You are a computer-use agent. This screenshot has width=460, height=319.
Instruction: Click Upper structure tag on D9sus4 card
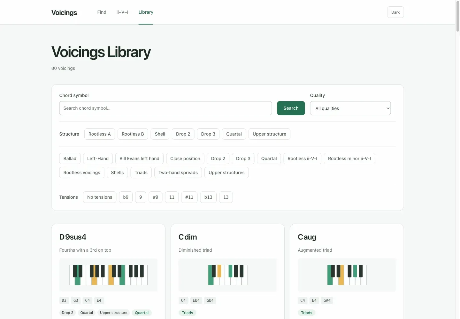(x=114, y=313)
